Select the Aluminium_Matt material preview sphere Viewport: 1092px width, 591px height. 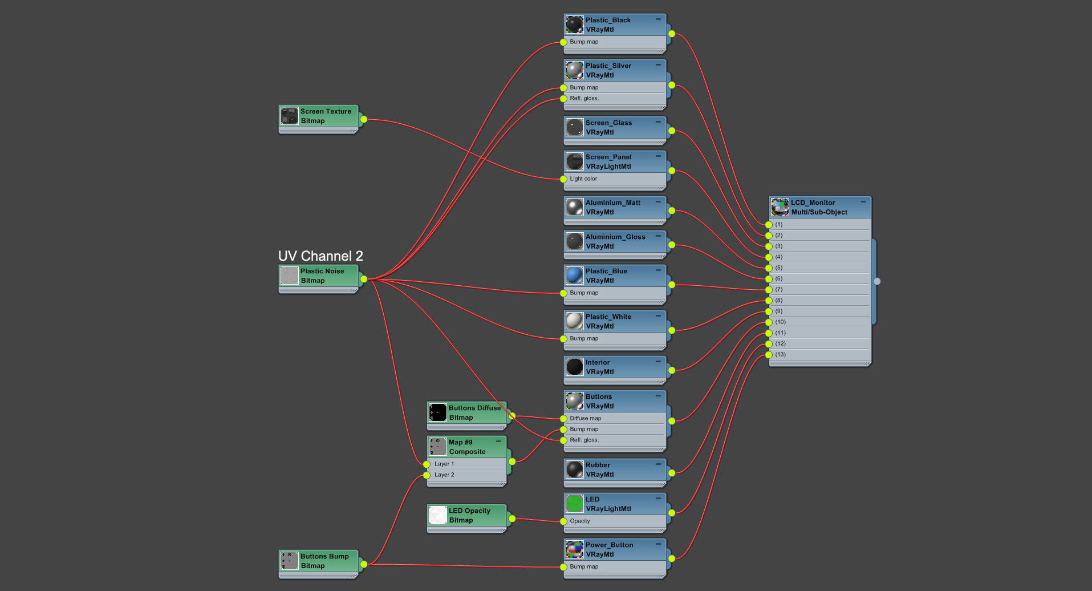(574, 207)
